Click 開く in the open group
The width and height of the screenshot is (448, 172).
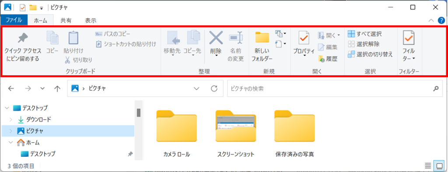329,36
